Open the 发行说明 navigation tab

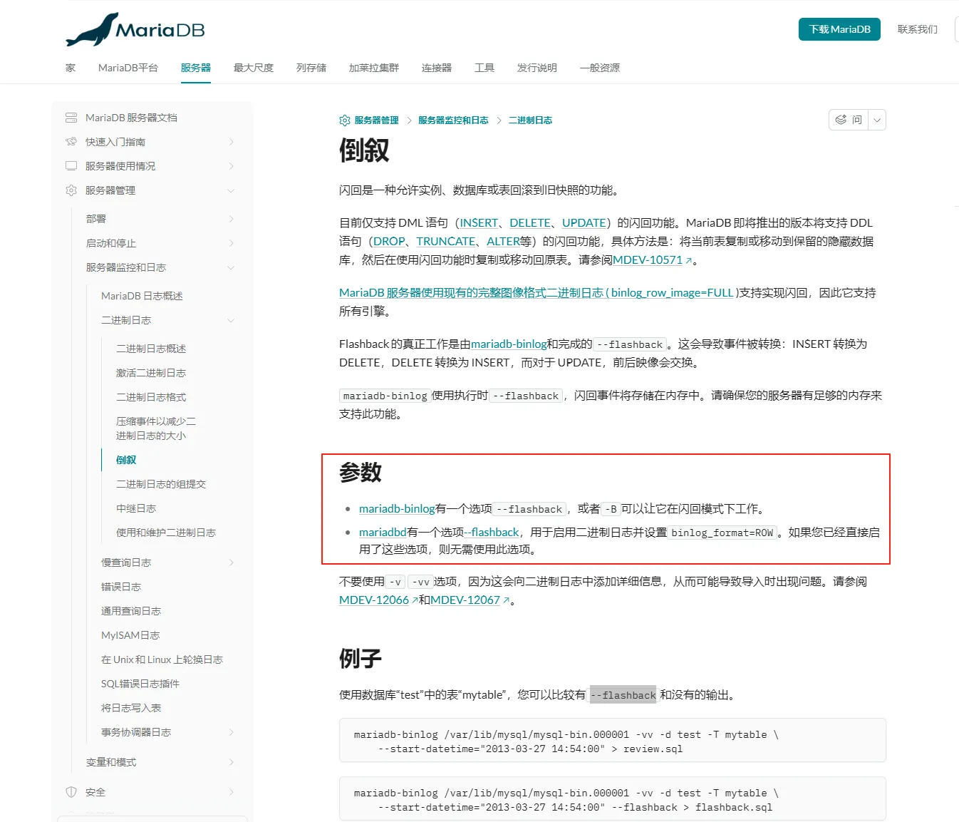(x=537, y=68)
